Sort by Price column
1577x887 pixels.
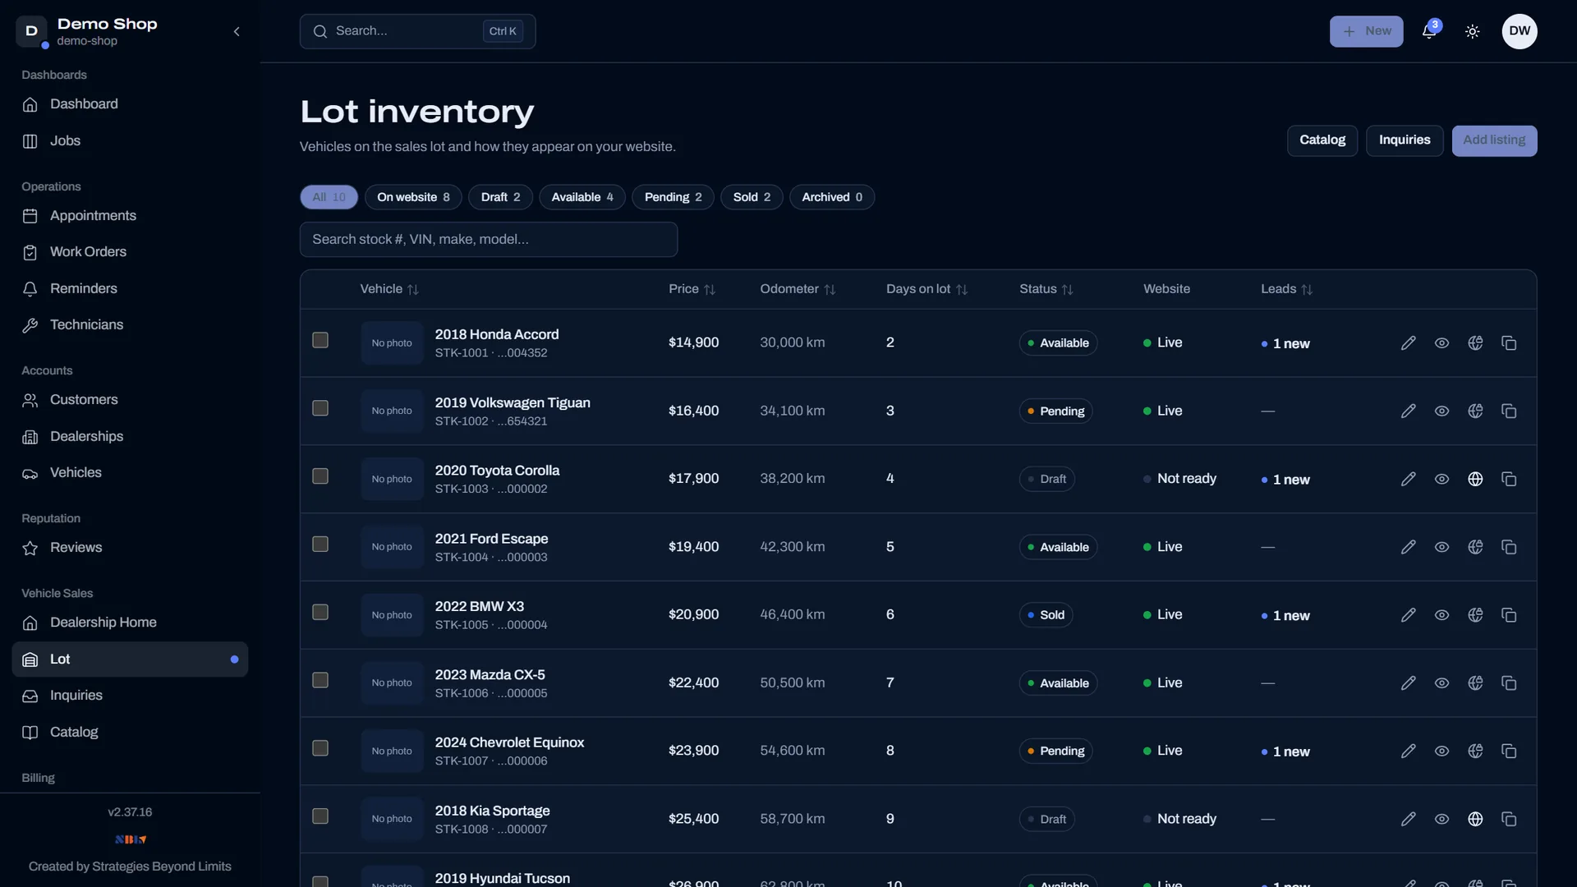(x=692, y=289)
